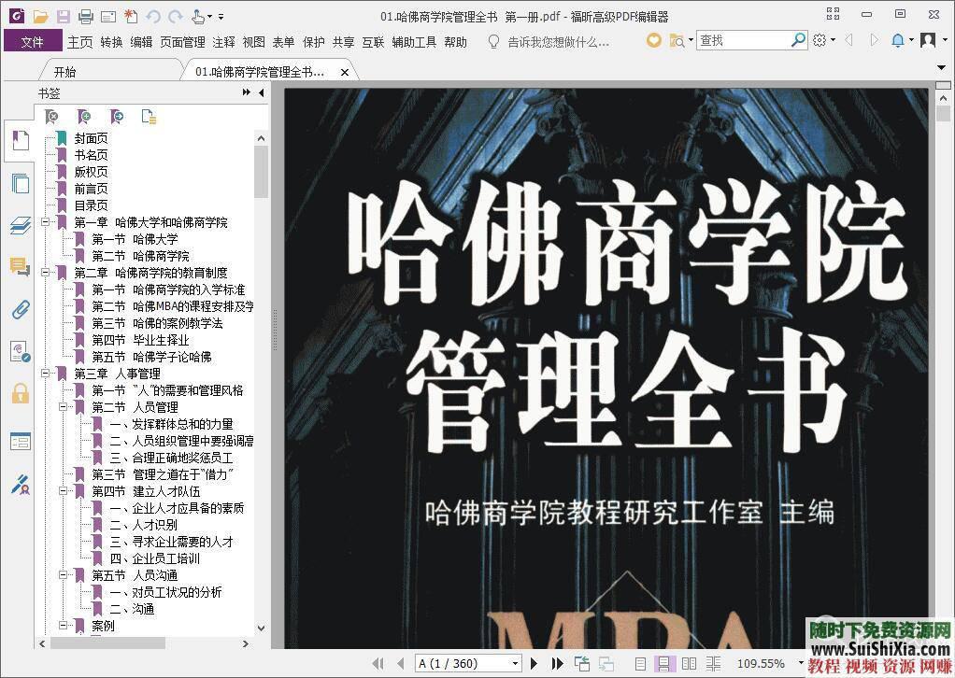Collapse the 第二章 哈佛商学院的教育制度 bookmark
Screen dimensions: 955x678
click(x=46, y=273)
